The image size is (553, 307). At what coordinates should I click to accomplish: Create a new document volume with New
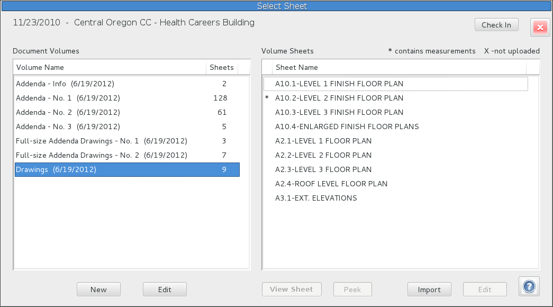(98, 290)
